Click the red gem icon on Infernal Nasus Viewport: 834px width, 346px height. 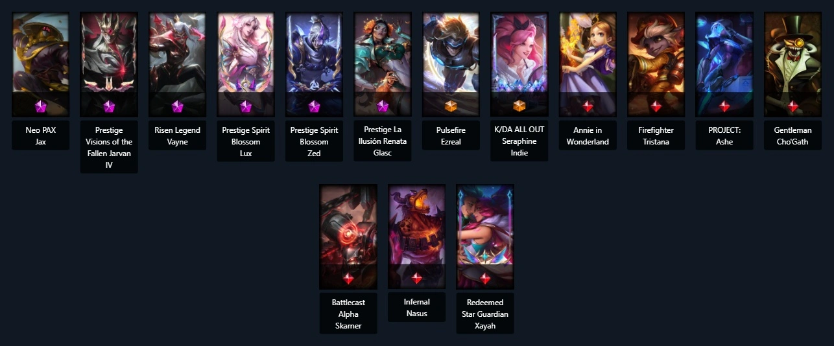click(x=417, y=278)
